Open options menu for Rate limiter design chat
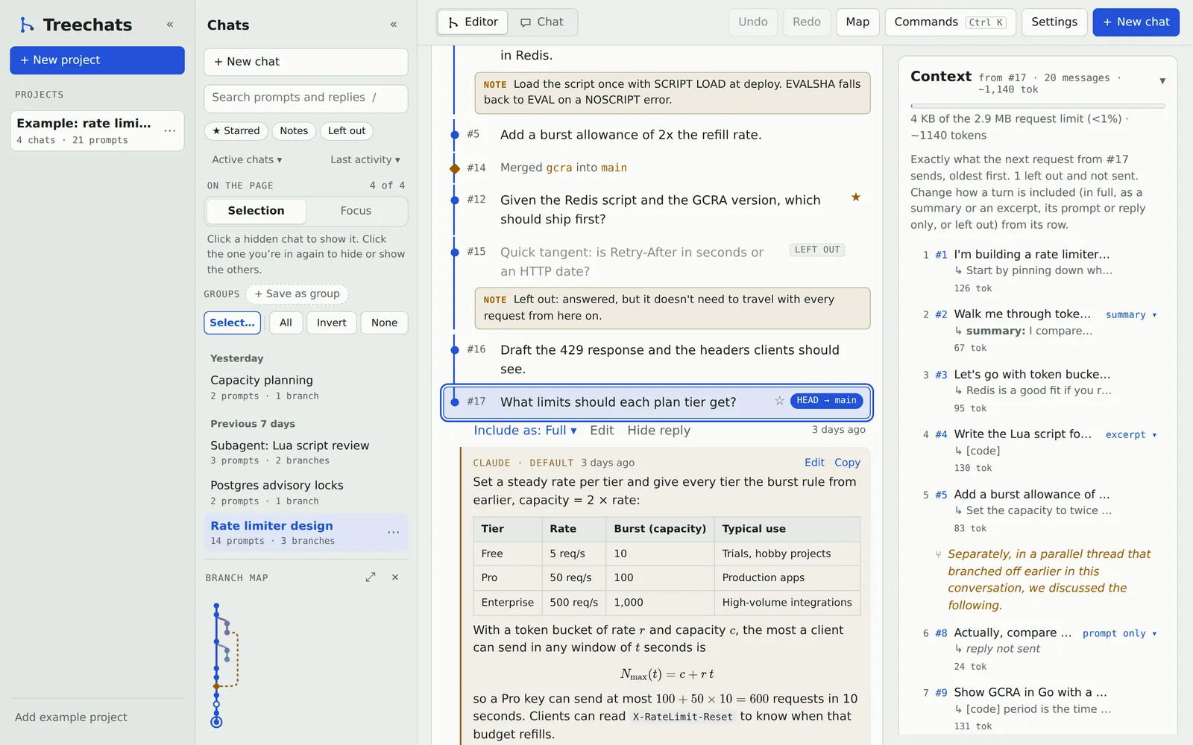This screenshot has height=745, width=1193. click(x=394, y=532)
